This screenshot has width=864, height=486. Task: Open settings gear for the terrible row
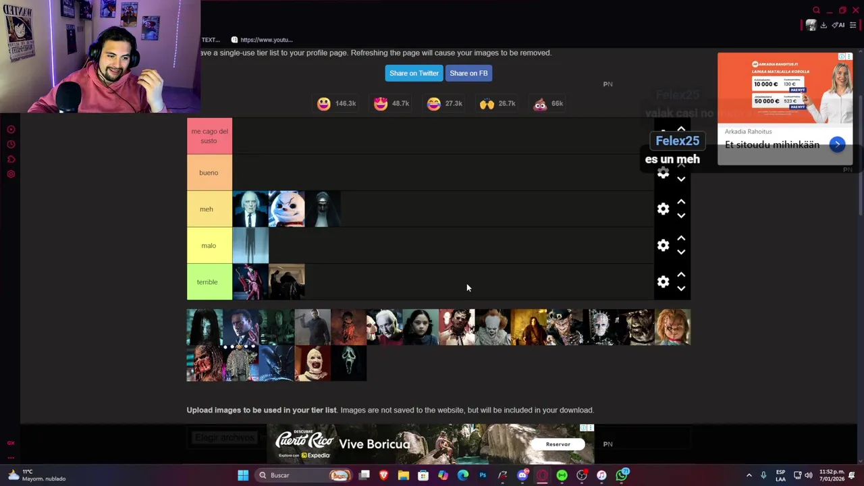point(664,281)
